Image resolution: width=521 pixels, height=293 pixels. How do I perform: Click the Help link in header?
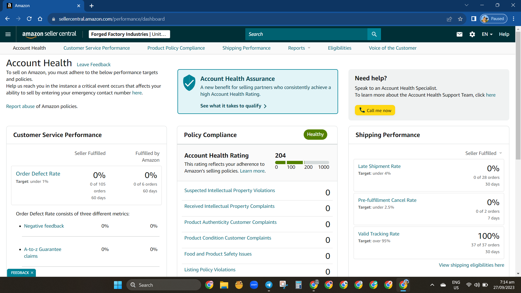[x=504, y=34]
